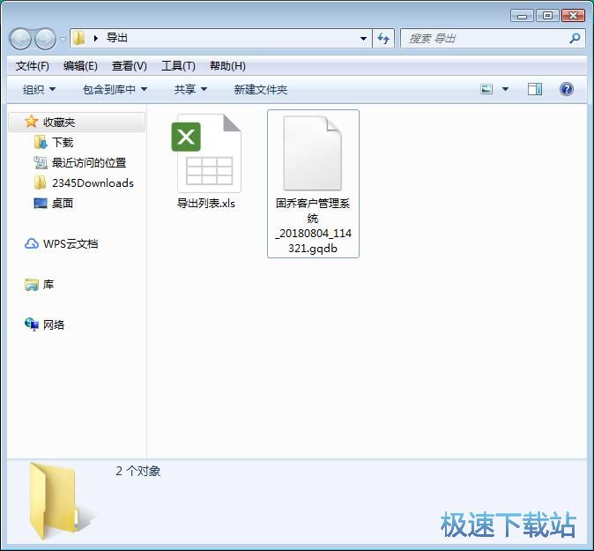Open the 2345Downloads folder

(93, 183)
